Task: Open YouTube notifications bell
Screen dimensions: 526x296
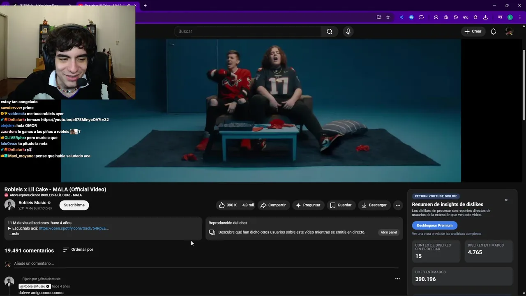Action: pyautogui.click(x=494, y=32)
